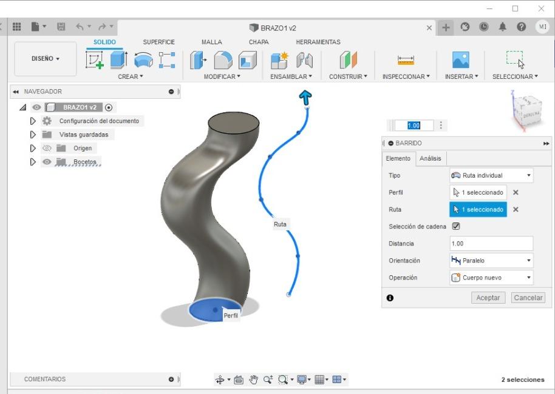The height and width of the screenshot is (394, 555).
Task: Open the notifications bell
Action: (503, 27)
